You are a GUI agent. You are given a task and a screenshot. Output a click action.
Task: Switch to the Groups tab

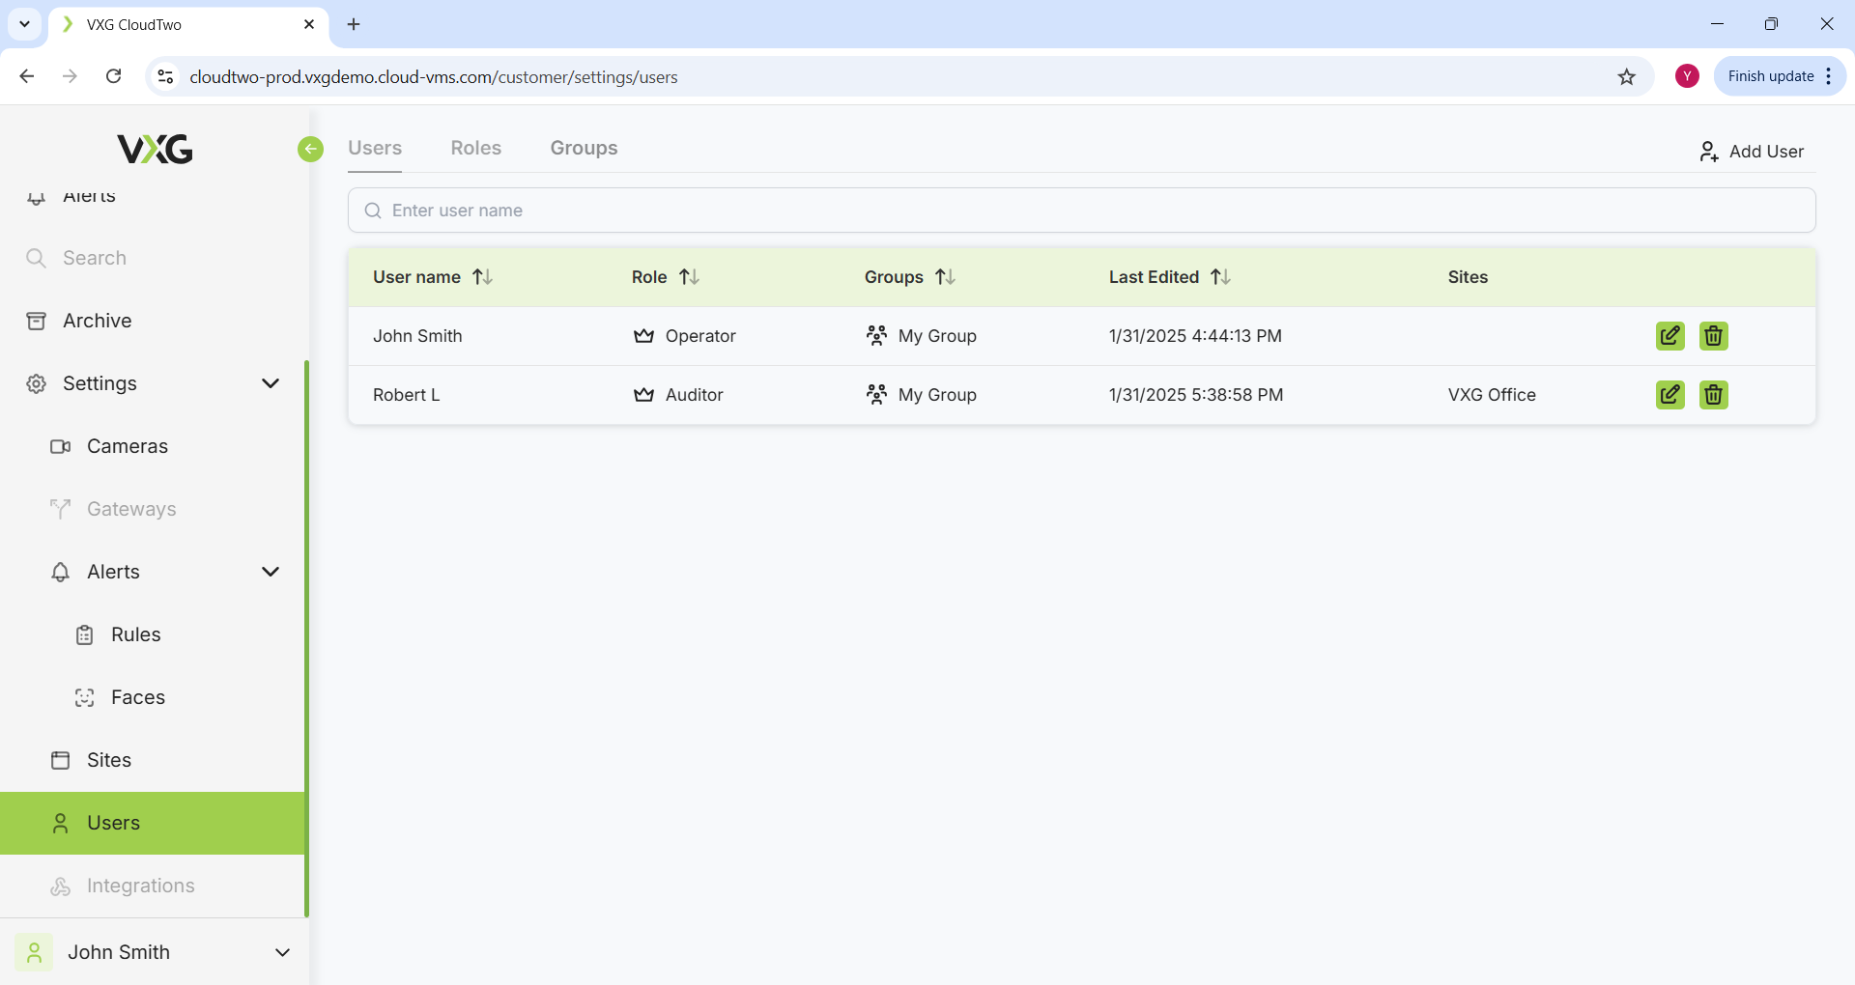pyautogui.click(x=584, y=148)
